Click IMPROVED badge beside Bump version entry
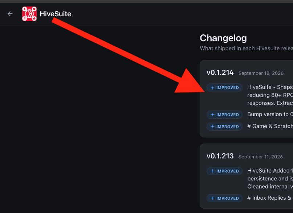The image size is (293, 213). click(224, 115)
